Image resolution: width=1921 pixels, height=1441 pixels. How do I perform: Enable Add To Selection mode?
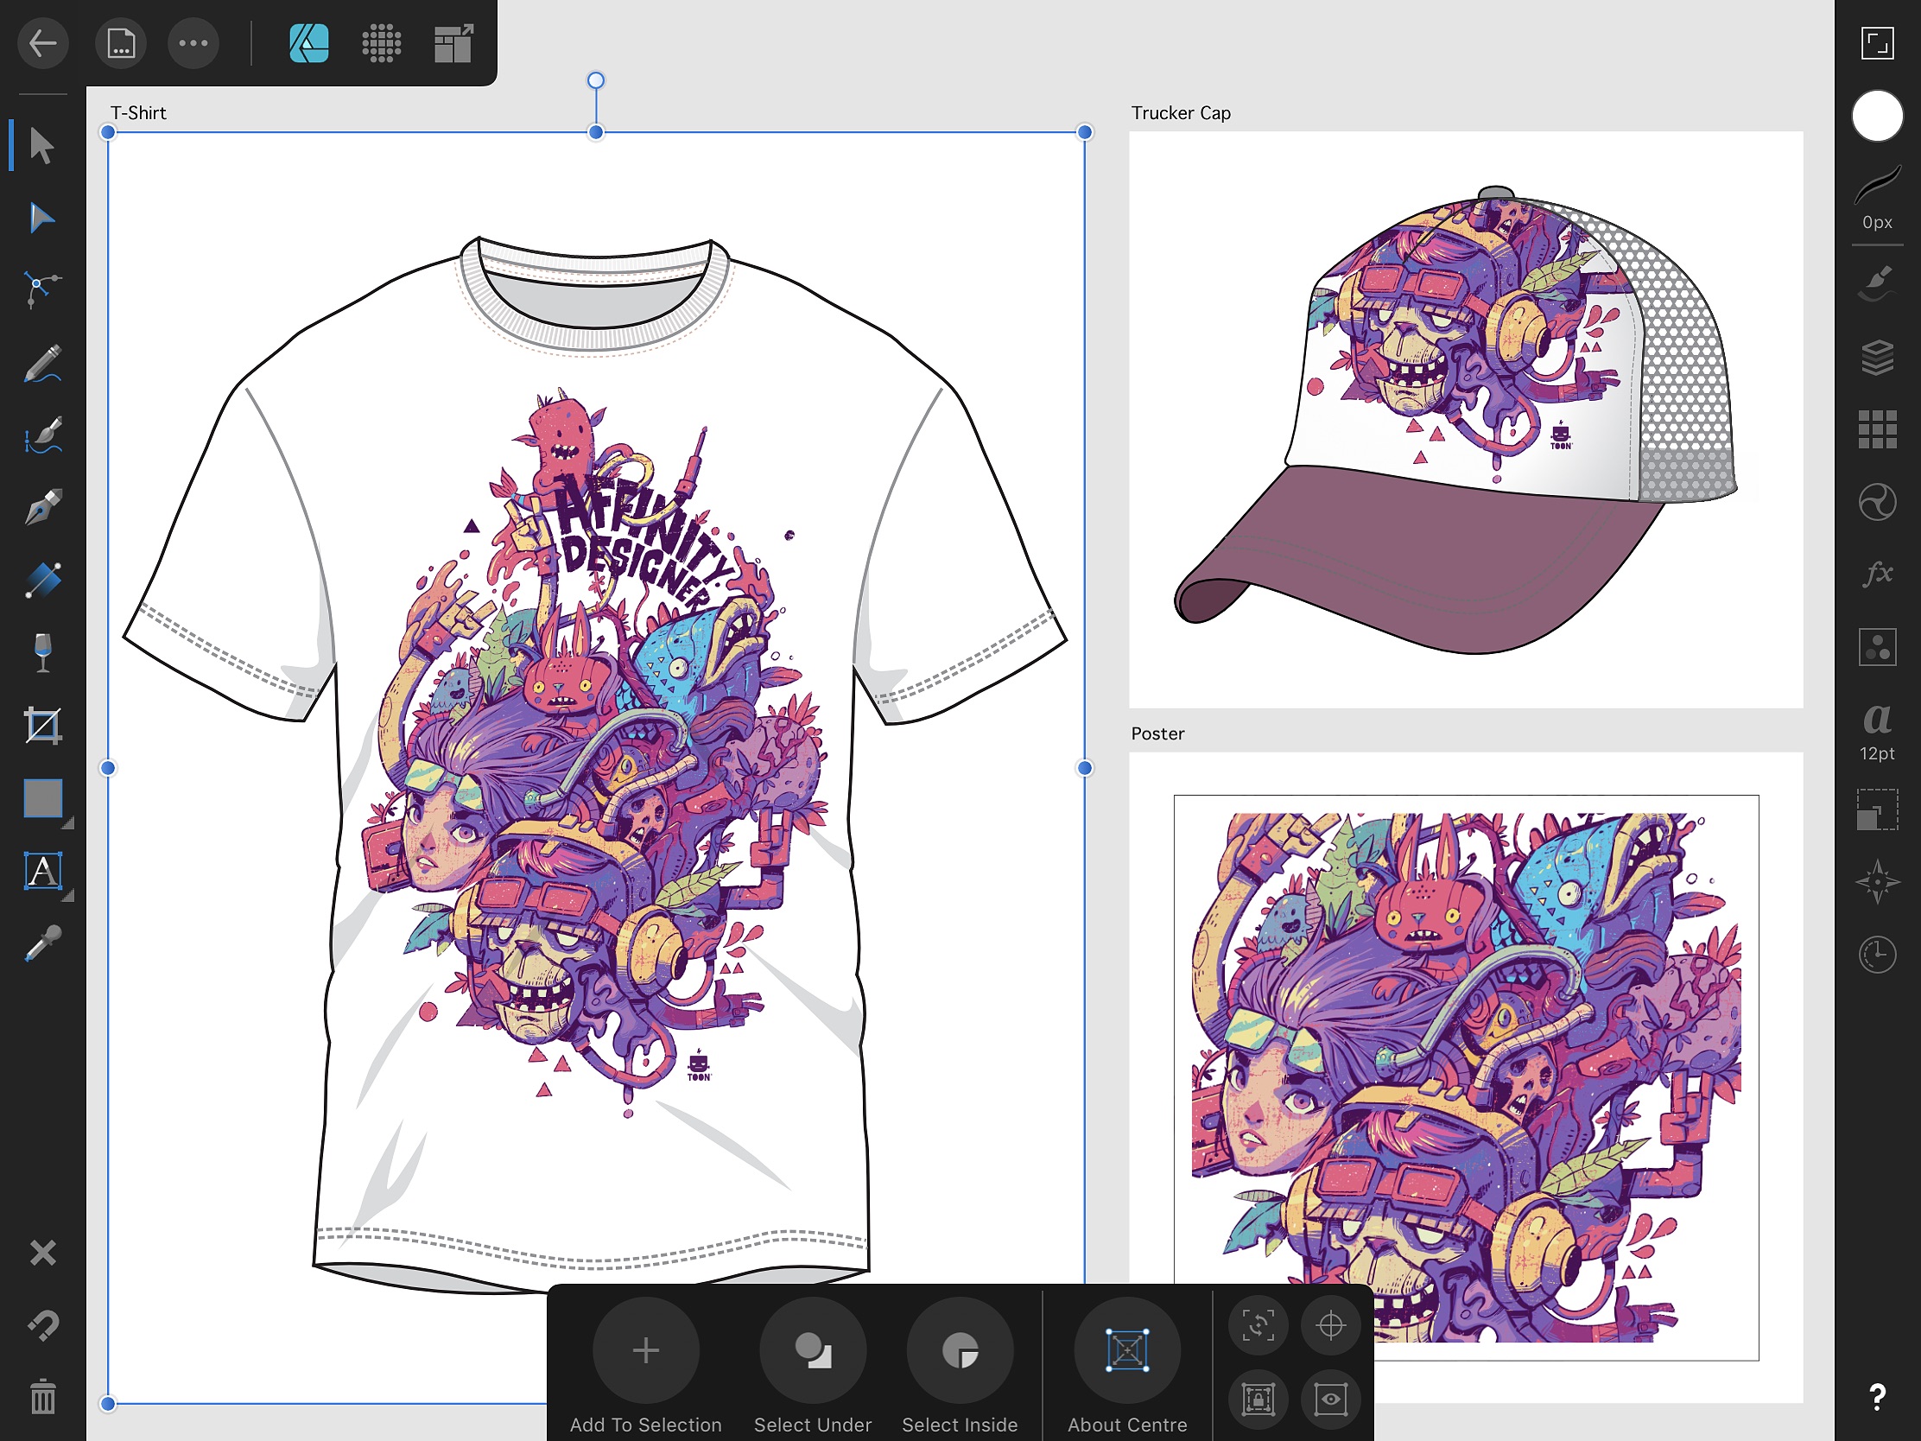pos(645,1350)
